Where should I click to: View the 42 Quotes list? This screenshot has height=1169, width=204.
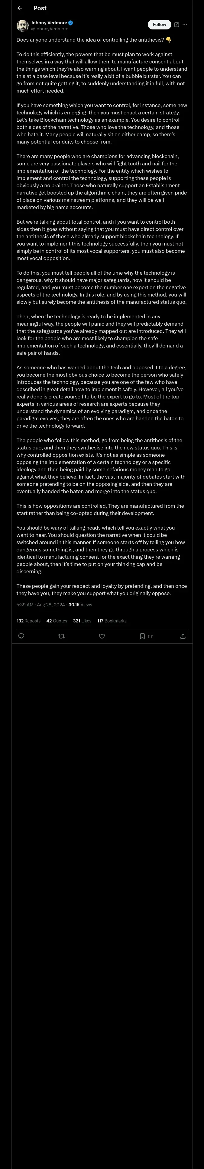coord(57,621)
